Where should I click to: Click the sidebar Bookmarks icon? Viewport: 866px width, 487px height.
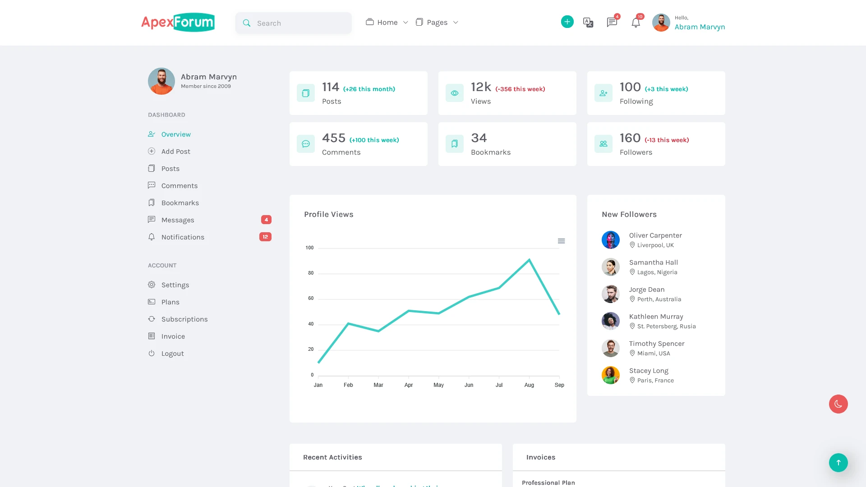[x=152, y=202]
